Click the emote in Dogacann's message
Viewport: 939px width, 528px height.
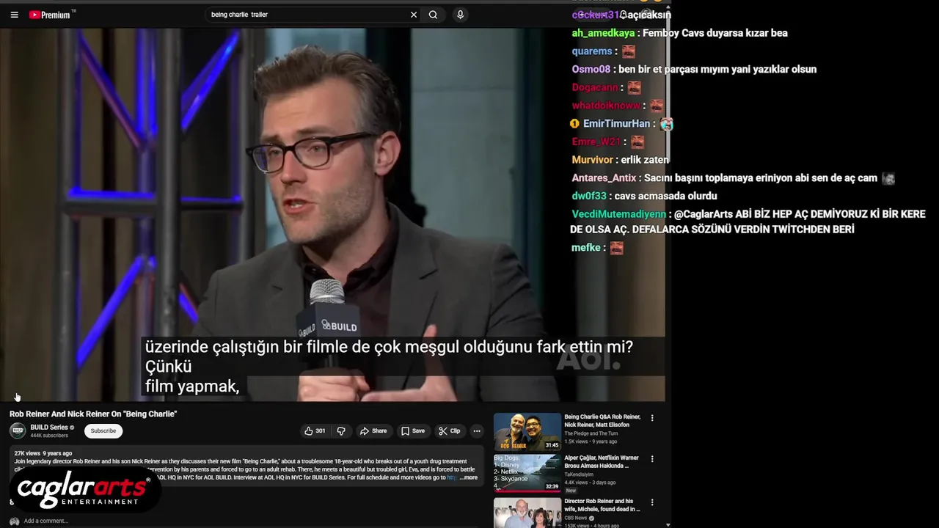pos(635,87)
